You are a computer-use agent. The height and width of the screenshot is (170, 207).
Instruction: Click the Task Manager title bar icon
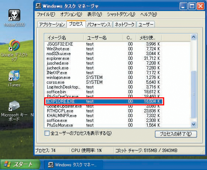pos(38,6)
